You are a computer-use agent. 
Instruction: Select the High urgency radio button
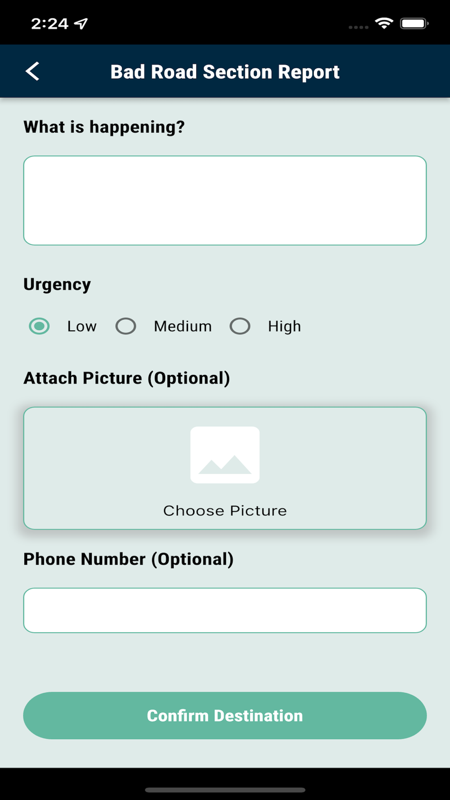tap(240, 326)
